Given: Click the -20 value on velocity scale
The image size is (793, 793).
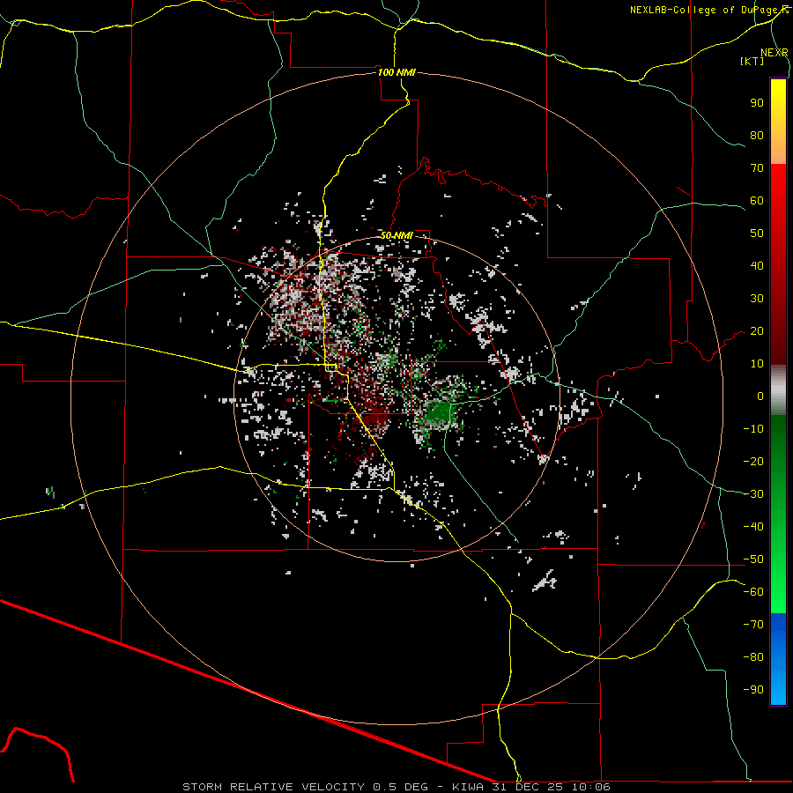Looking at the screenshot, I should click(x=753, y=461).
